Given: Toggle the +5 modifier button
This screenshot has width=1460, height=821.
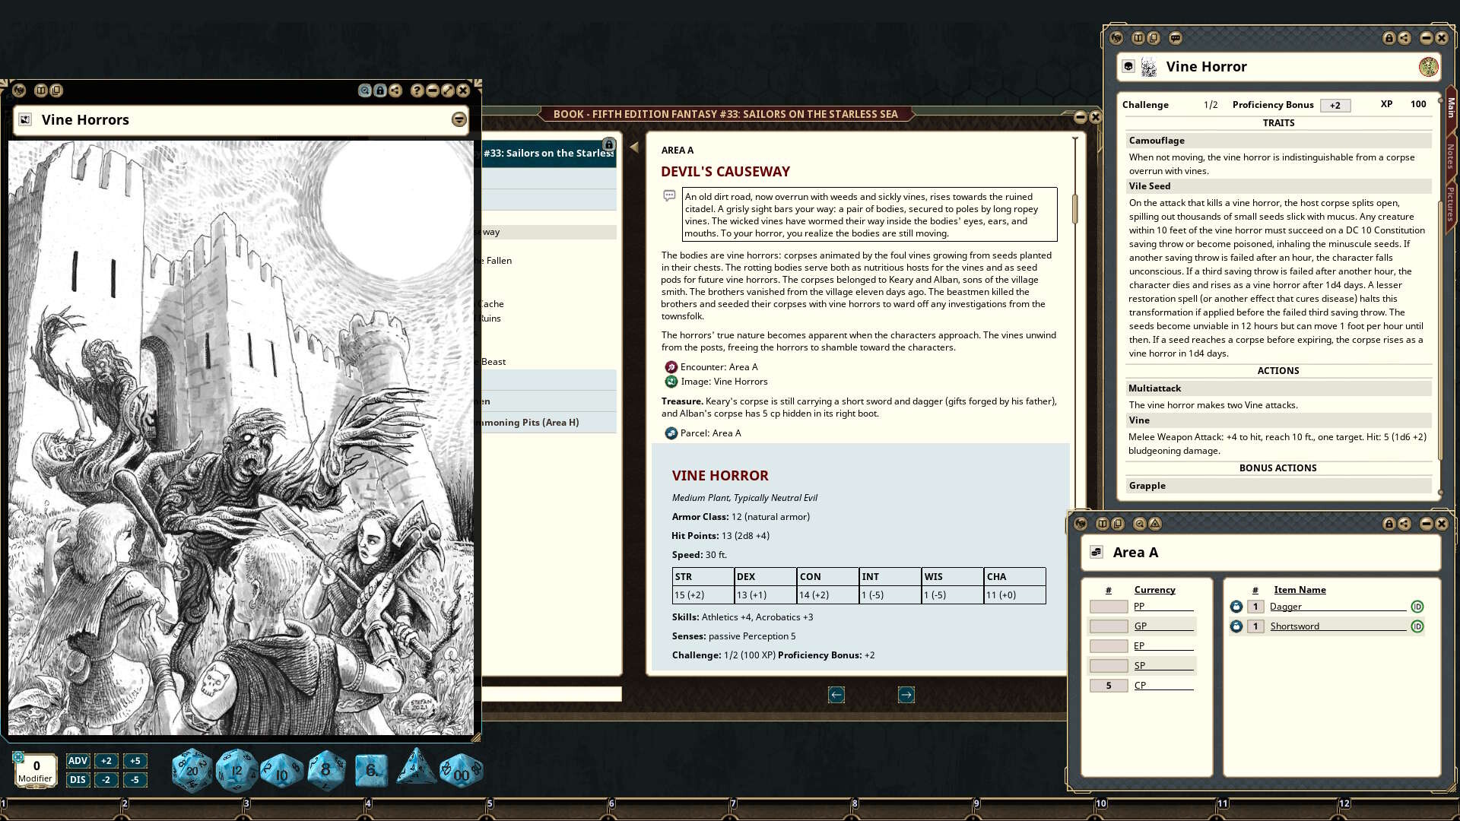Looking at the screenshot, I should click(135, 761).
